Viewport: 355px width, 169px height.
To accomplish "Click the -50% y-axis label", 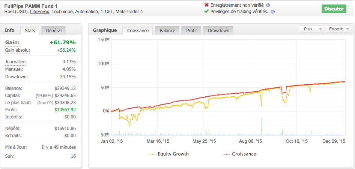I will pyautogui.click(x=104, y=135).
